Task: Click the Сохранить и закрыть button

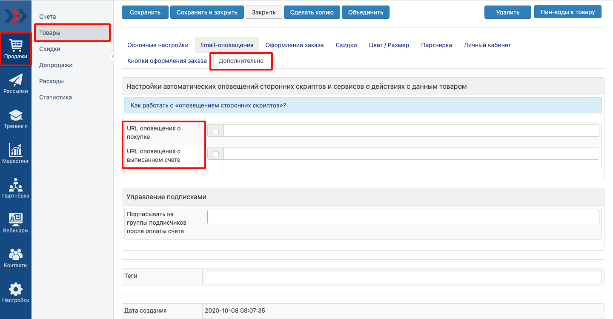Action: point(207,12)
